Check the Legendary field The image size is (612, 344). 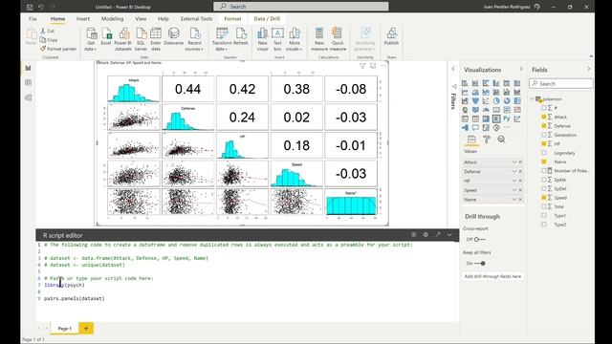[544, 153]
